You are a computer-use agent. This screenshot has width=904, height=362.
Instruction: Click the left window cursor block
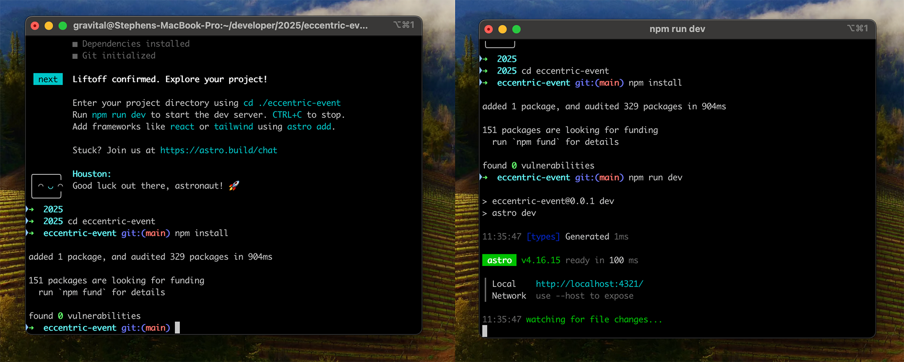[x=177, y=327]
